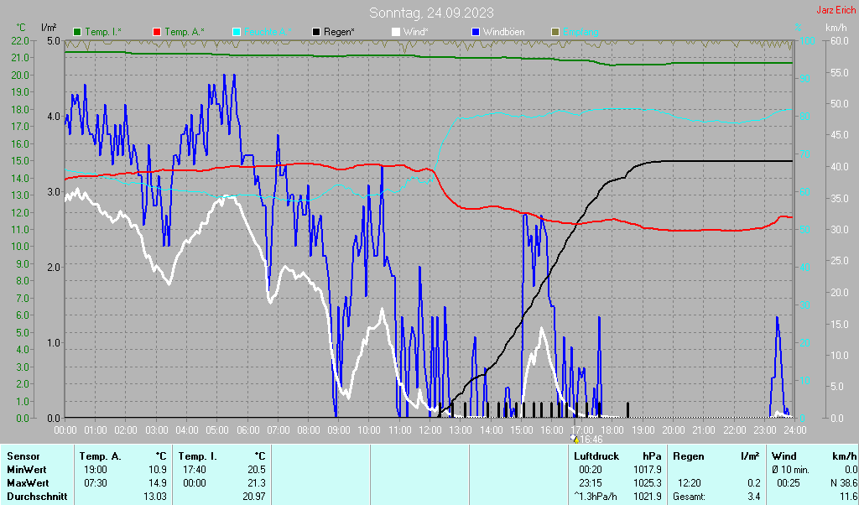Click the red Temp. A. legend swatch

(157, 32)
